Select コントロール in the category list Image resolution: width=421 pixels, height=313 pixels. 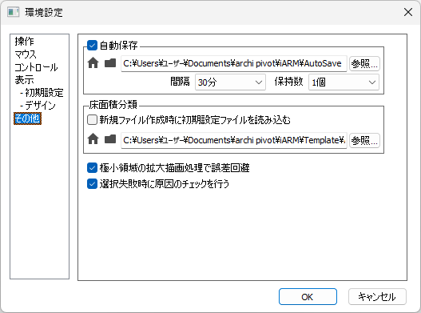coord(36,67)
